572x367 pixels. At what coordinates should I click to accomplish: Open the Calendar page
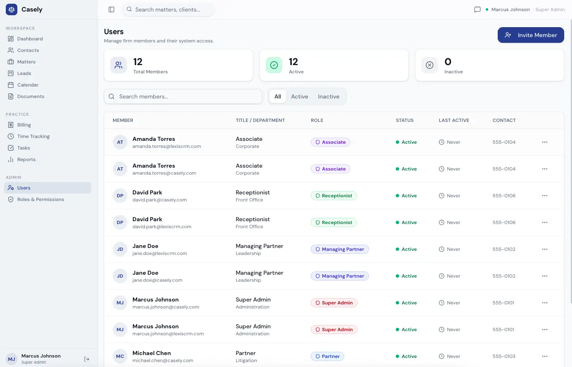(x=47, y=85)
